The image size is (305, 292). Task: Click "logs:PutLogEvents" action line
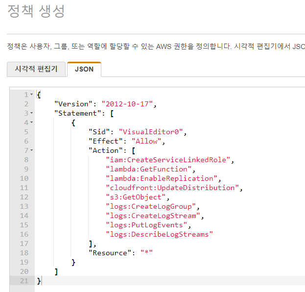[146, 225]
